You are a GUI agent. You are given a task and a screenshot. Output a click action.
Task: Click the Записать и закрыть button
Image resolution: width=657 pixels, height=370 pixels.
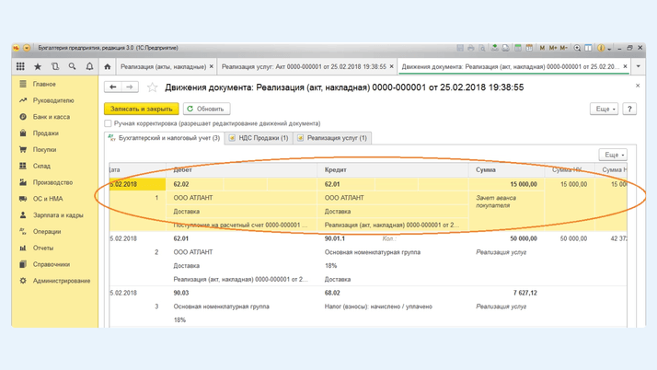pos(142,109)
